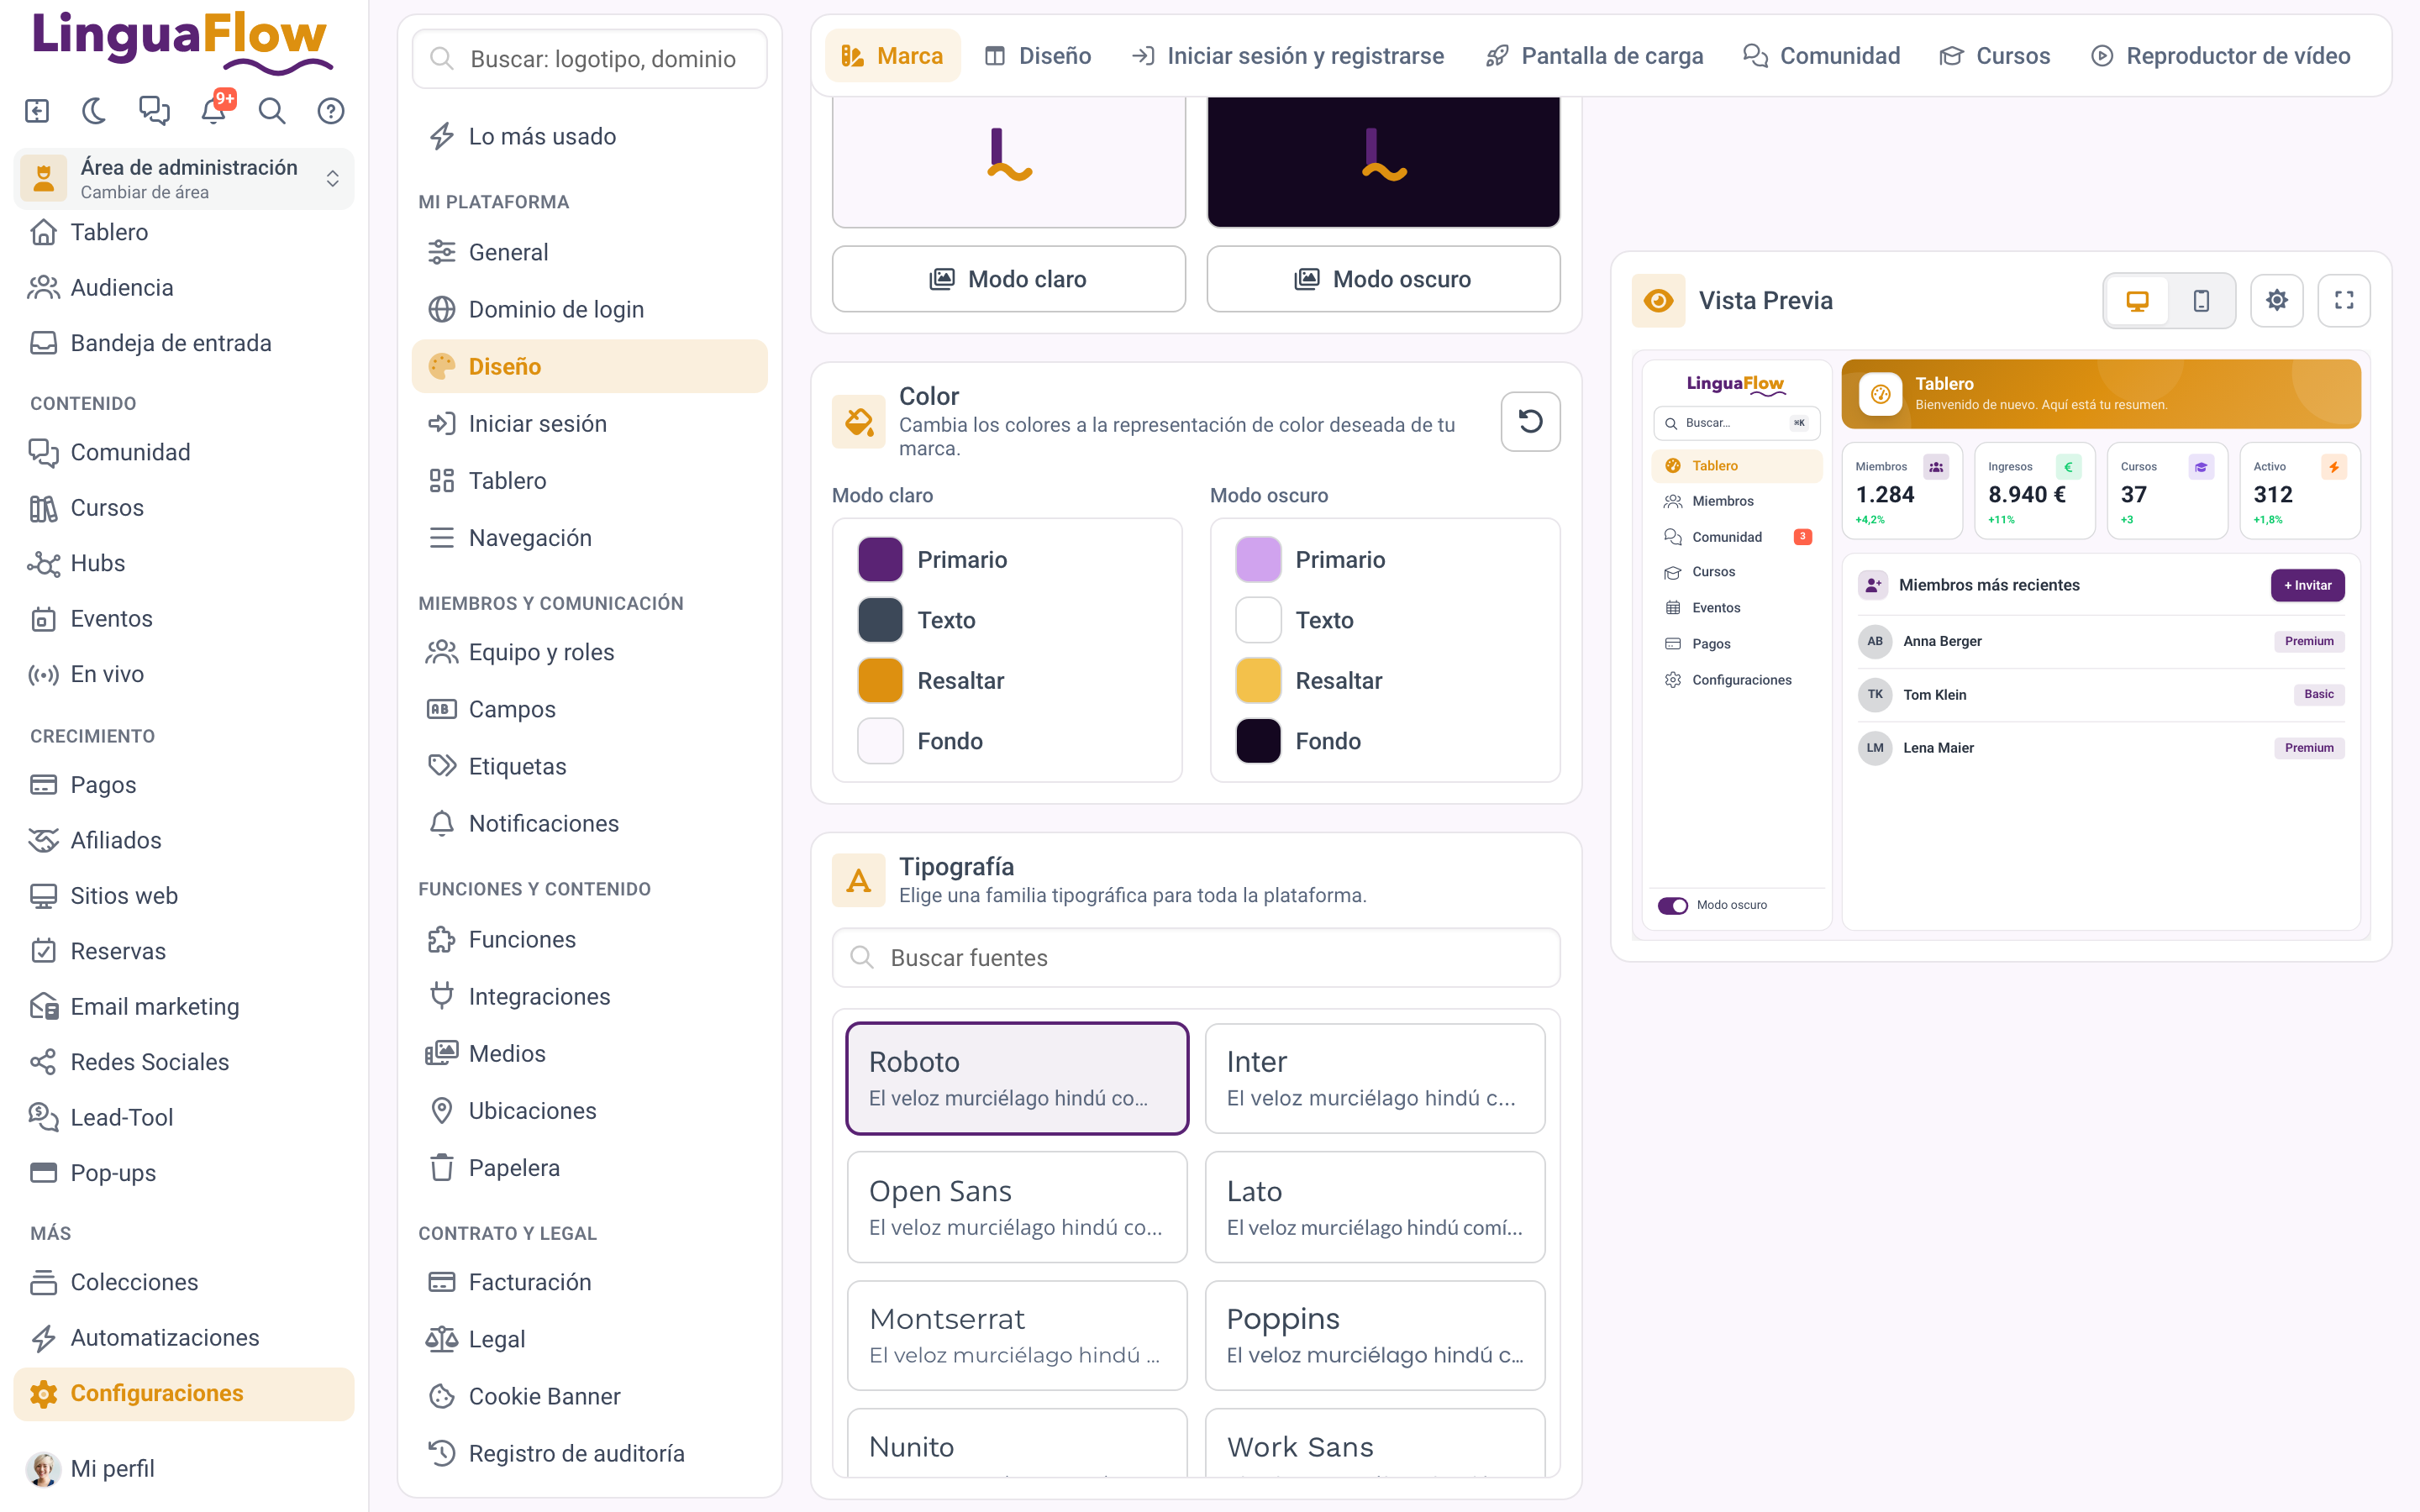Switch to dark theme moon icon
Viewport: 2420px width, 1512px height.
point(95,111)
